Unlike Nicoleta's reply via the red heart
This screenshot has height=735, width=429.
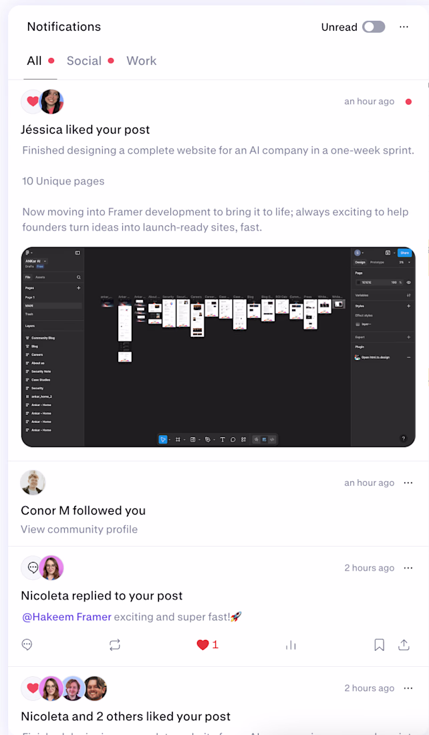[x=202, y=645]
